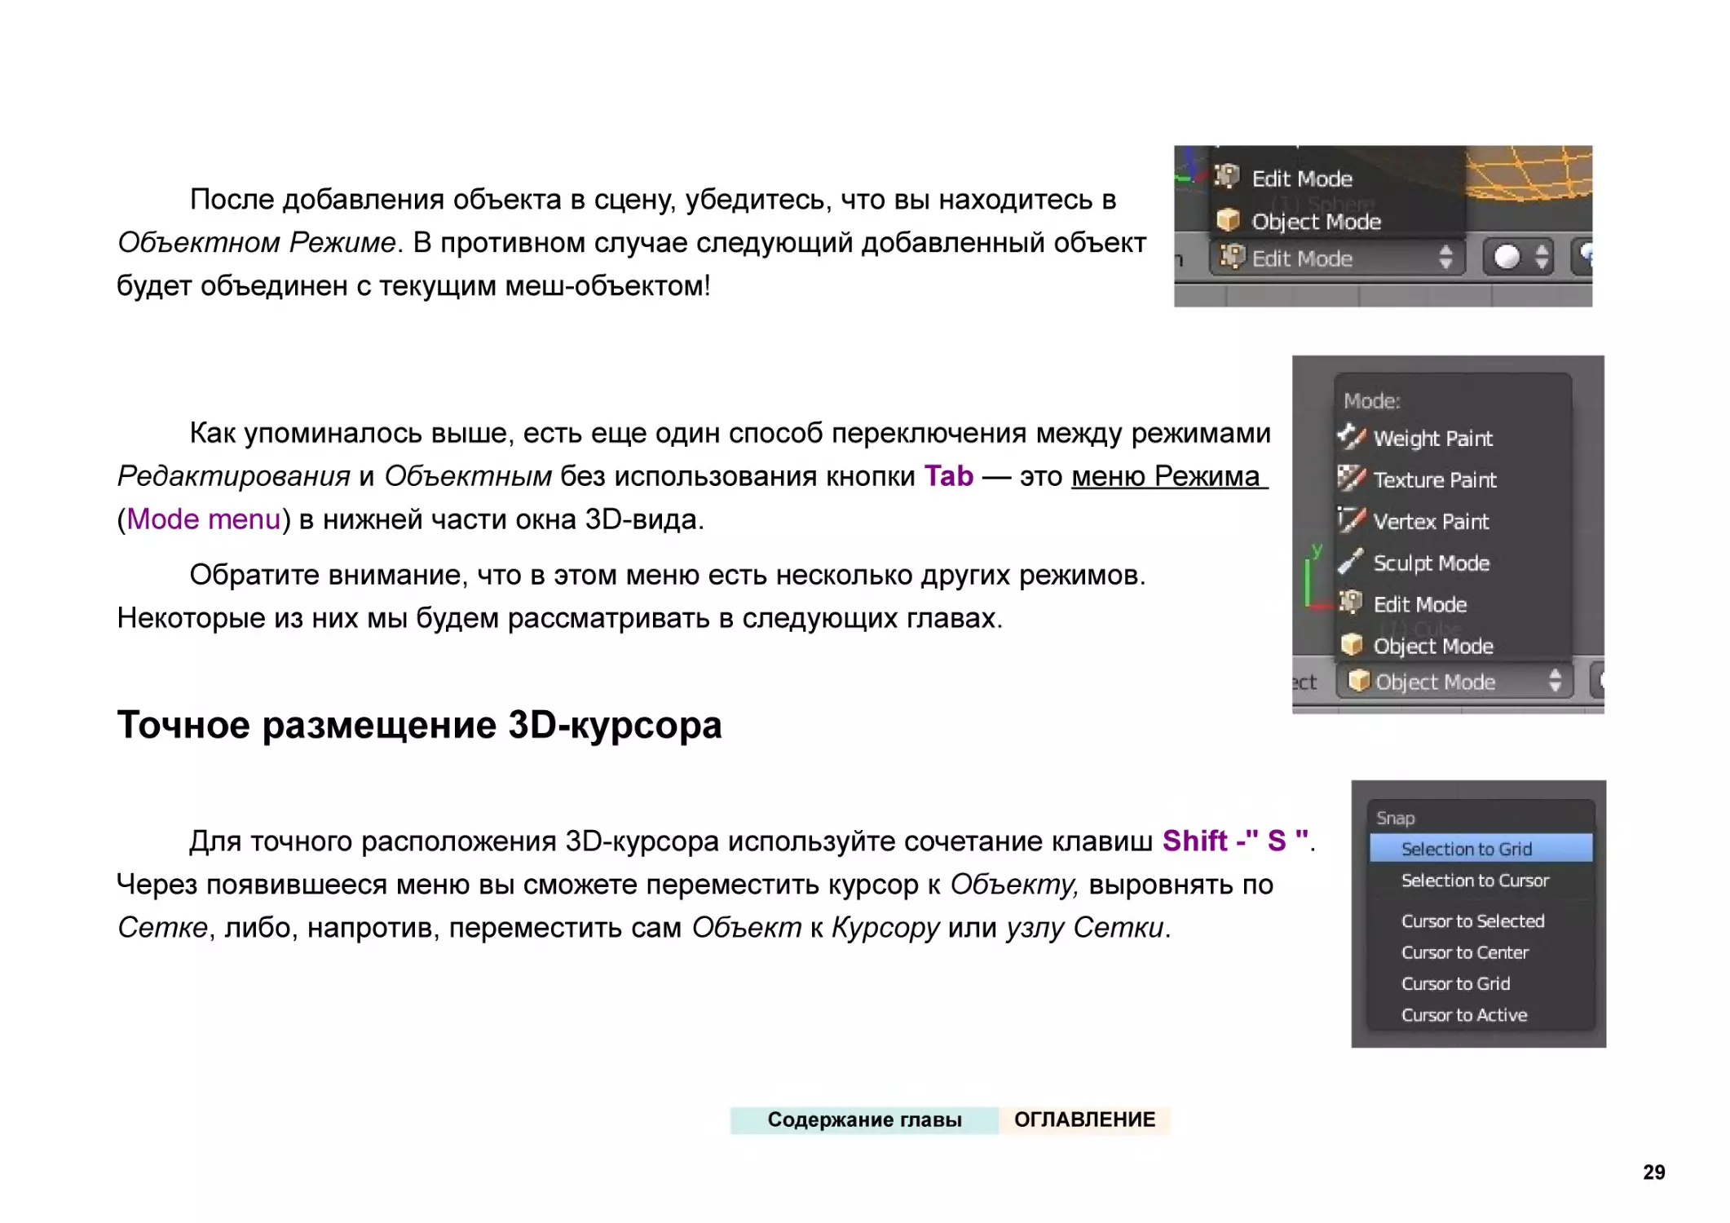Click the underlined меню Режима link
Viewport: 1730px width, 1223px height.
click(1168, 476)
